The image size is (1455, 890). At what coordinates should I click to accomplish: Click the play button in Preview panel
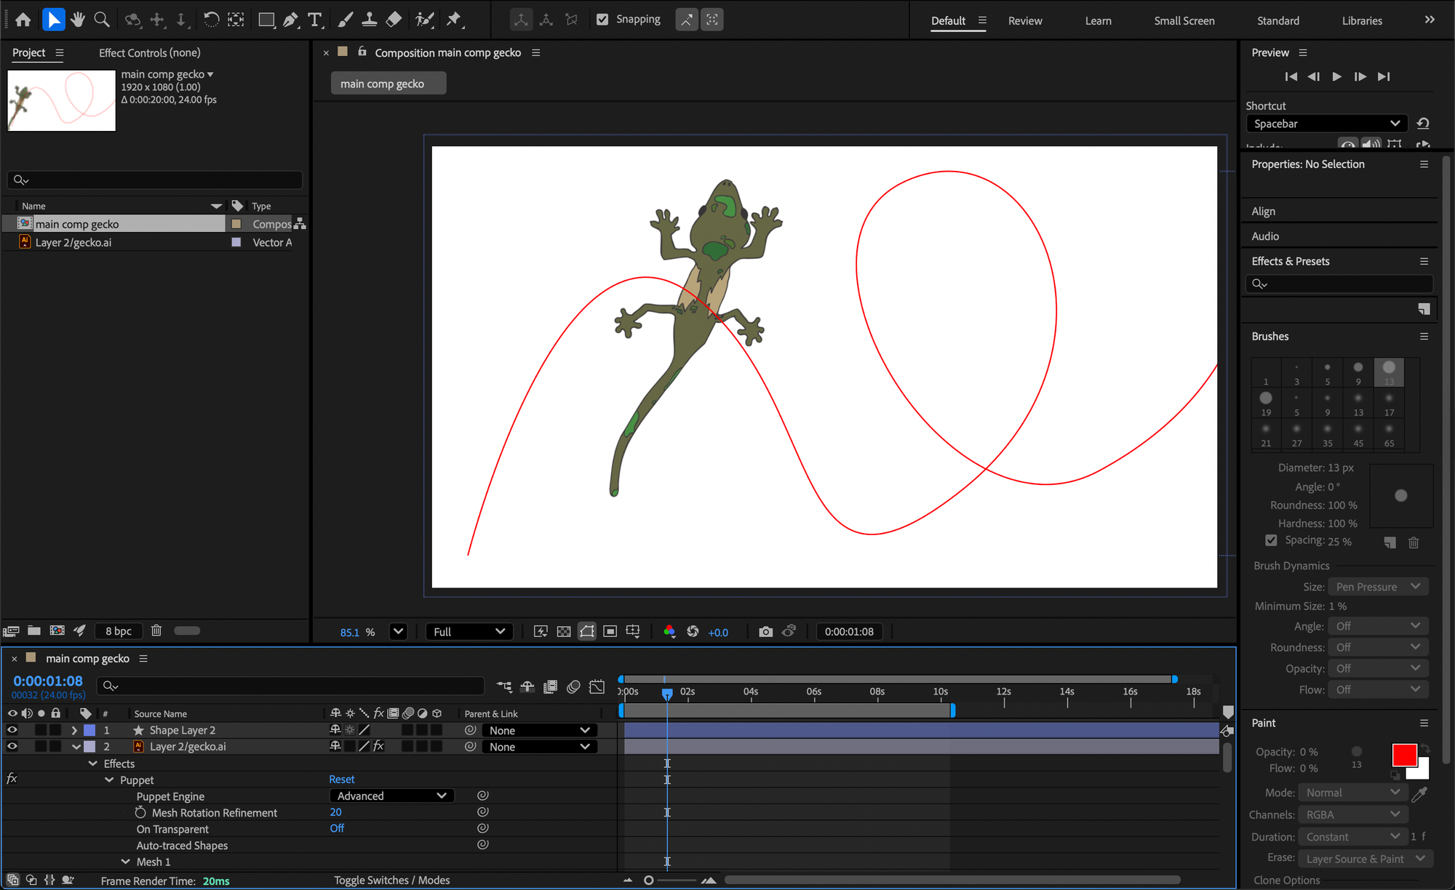[1336, 76]
